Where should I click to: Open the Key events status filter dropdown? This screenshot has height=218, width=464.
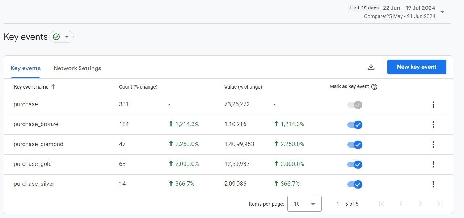point(67,37)
